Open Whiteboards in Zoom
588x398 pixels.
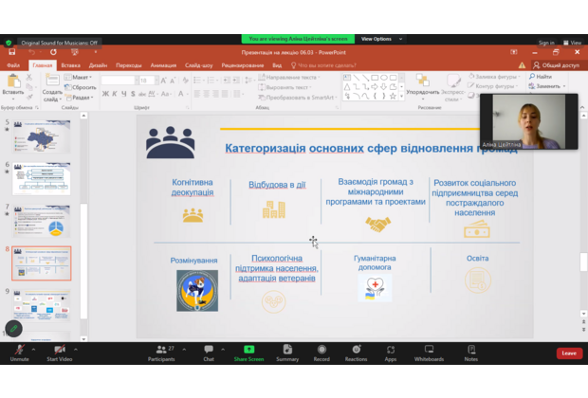pos(429,351)
